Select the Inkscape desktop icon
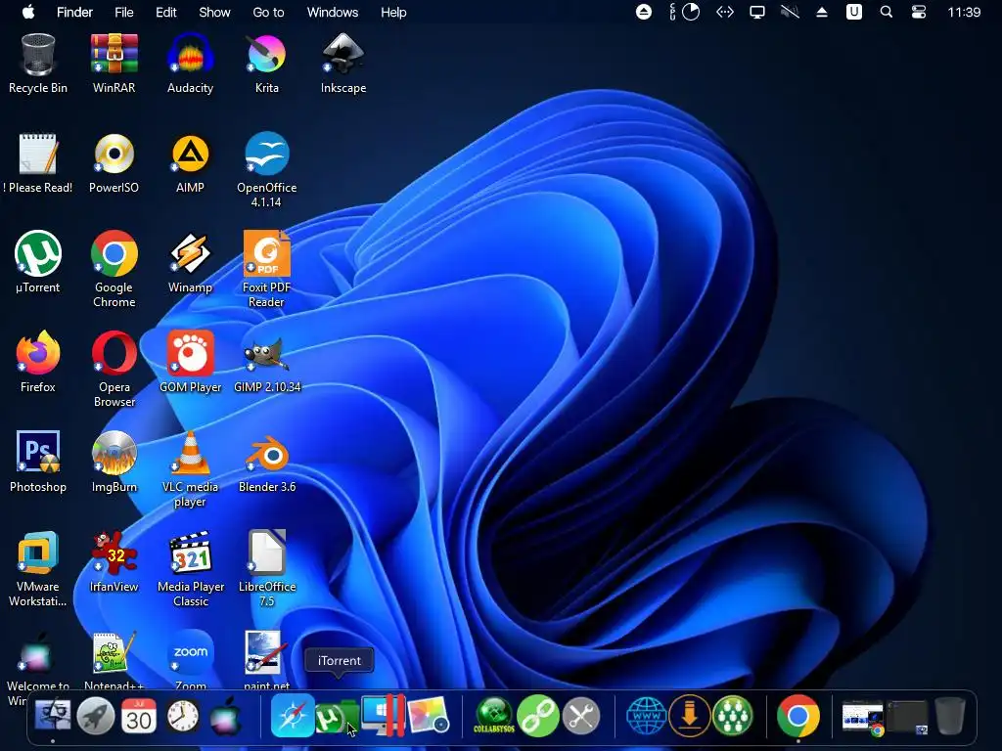The image size is (1002, 751). pos(343,64)
